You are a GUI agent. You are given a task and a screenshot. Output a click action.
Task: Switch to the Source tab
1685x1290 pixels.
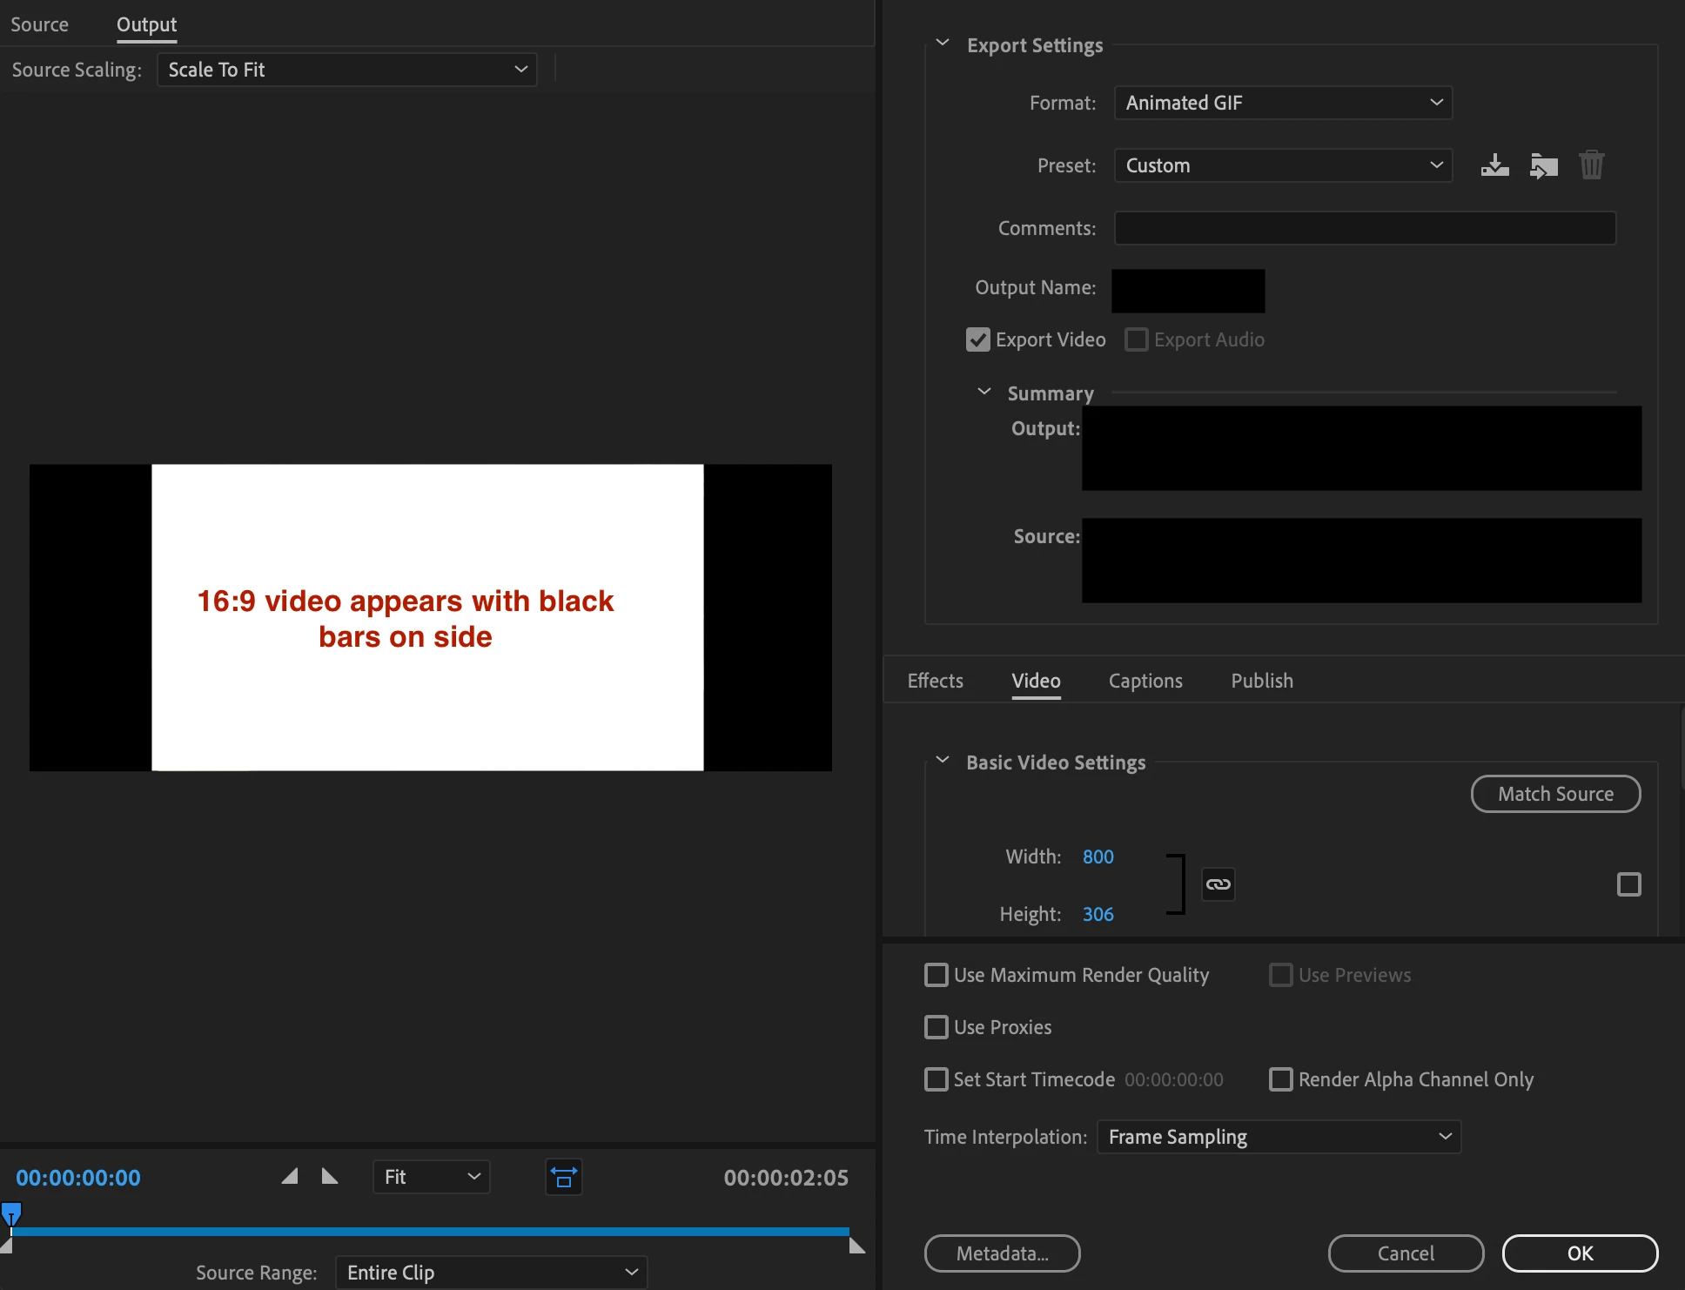39,24
